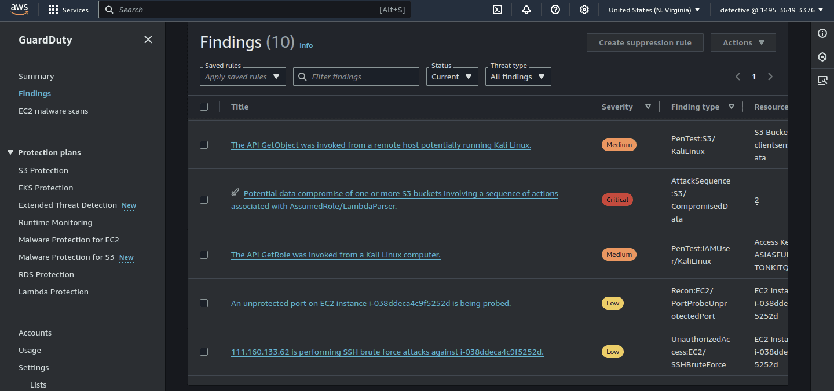Select all findings with header checkbox
Viewport: 834px width, 391px height.
[204, 107]
